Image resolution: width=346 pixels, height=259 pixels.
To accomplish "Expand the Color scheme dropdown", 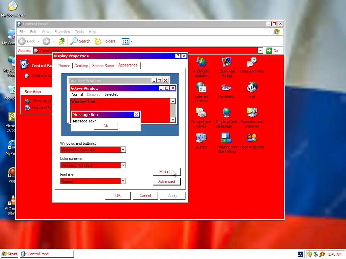I will 123,165.
